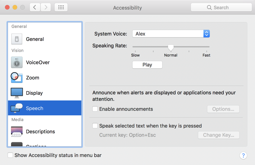The height and width of the screenshot is (165, 255).
Task: Click the Zoom magnifier icon
Action: (x=17, y=78)
